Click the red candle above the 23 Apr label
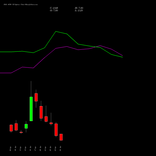 click(x=56, y=130)
